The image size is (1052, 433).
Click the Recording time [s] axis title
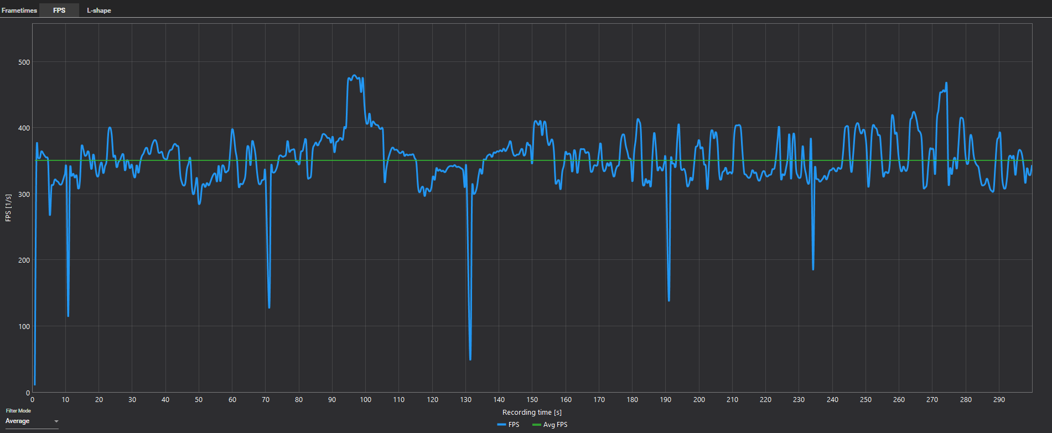(x=532, y=412)
